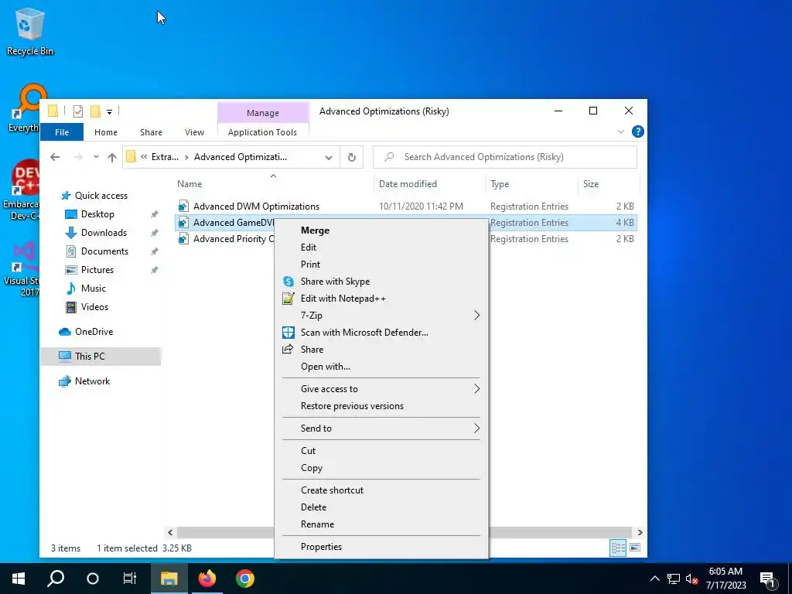Open the File ribbon tab
This screenshot has width=792, height=594.
62,132
